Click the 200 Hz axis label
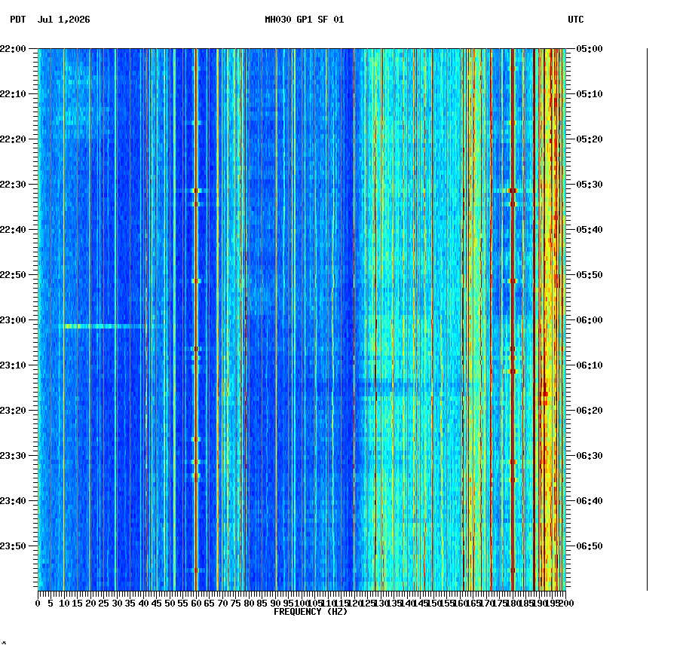The image size is (680, 651). [x=567, y=604]
